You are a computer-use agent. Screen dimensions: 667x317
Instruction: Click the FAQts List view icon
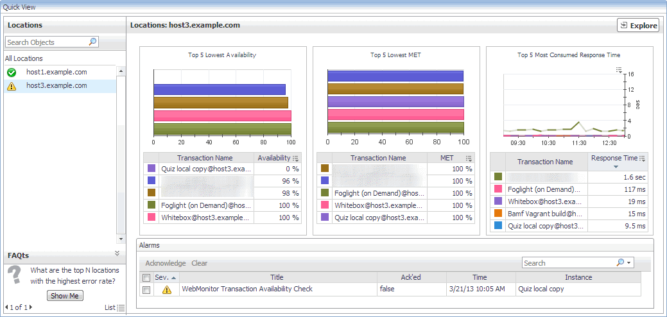coord(121,308)
